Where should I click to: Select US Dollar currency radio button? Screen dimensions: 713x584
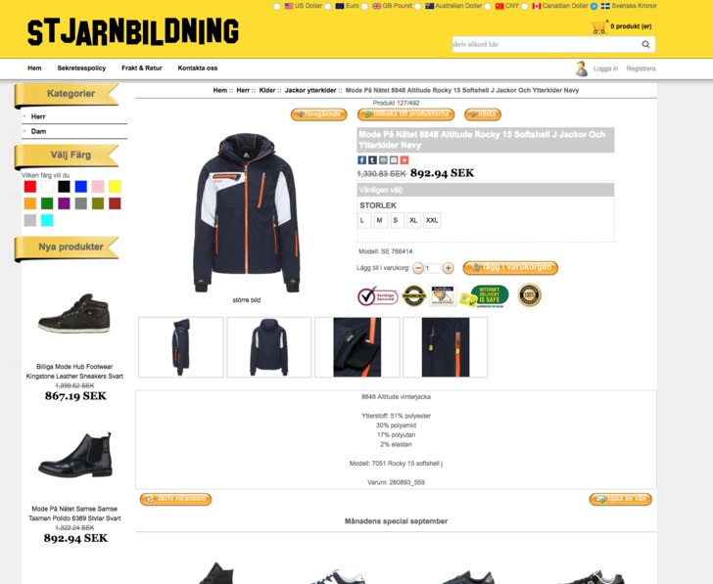(276, 6)
